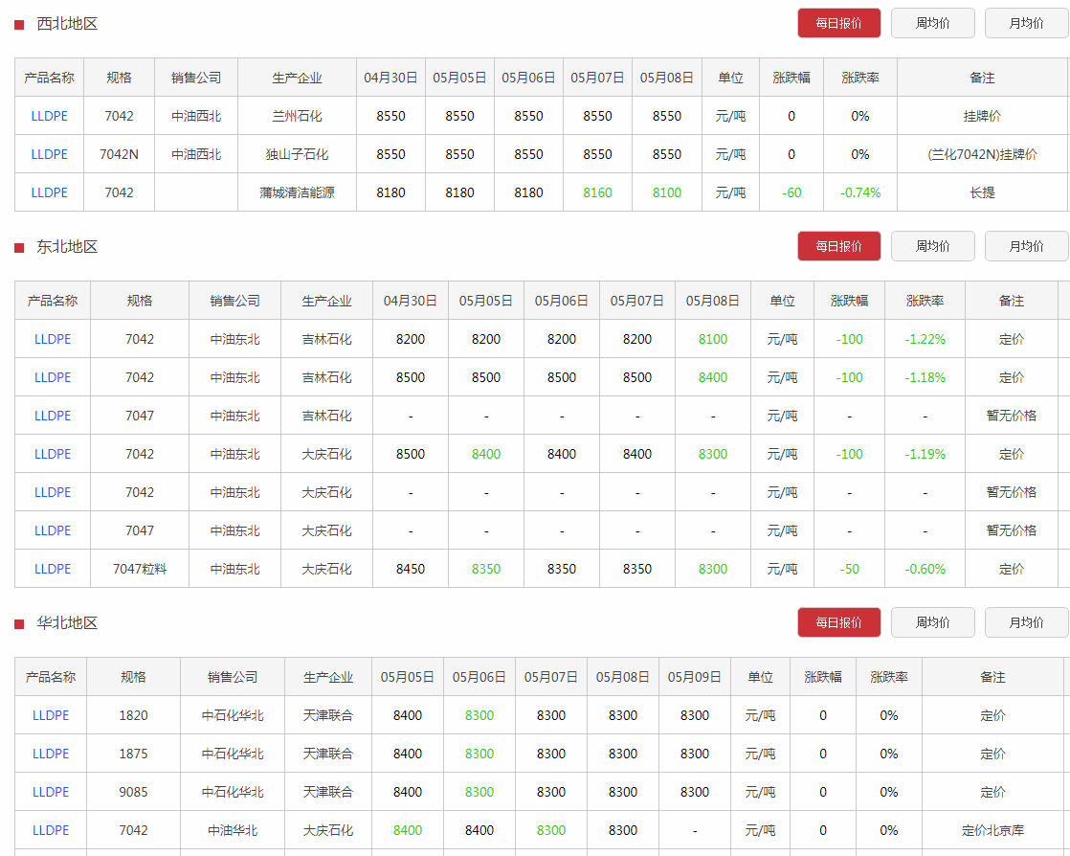This screenshot has height=856, width=1070.
Task: Click the green 8160 price
Action: (597, 192)
